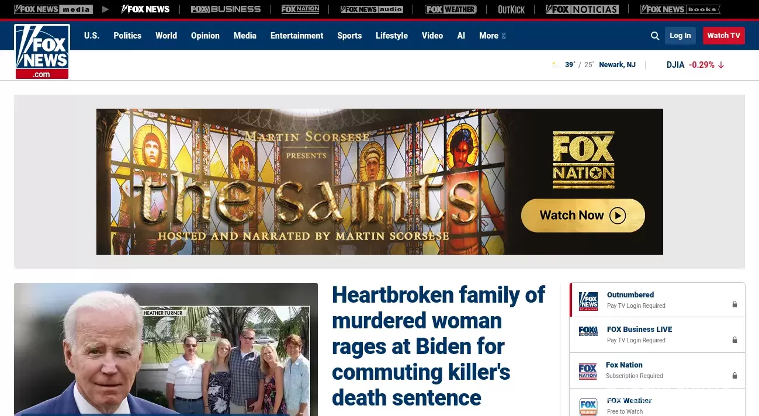
Task: Open Fox Nation logo in top bar
Action: coord(300,9)
